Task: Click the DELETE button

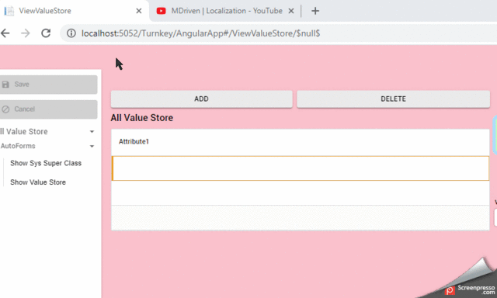Action: [394, 99]
